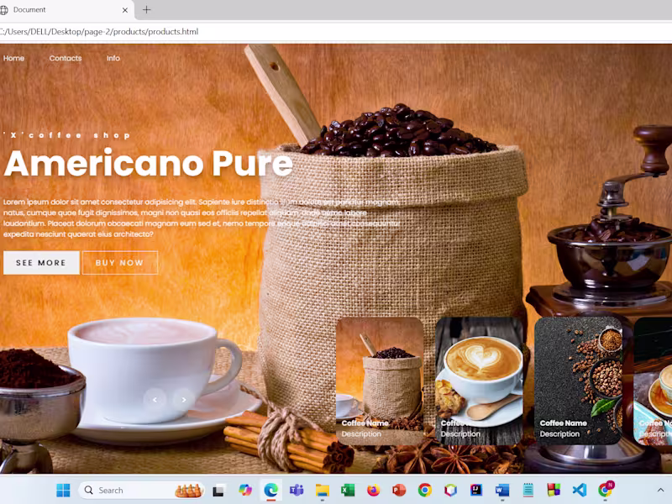Click the next carousel arrow
672x504 pixels.
tap(183, 400)
